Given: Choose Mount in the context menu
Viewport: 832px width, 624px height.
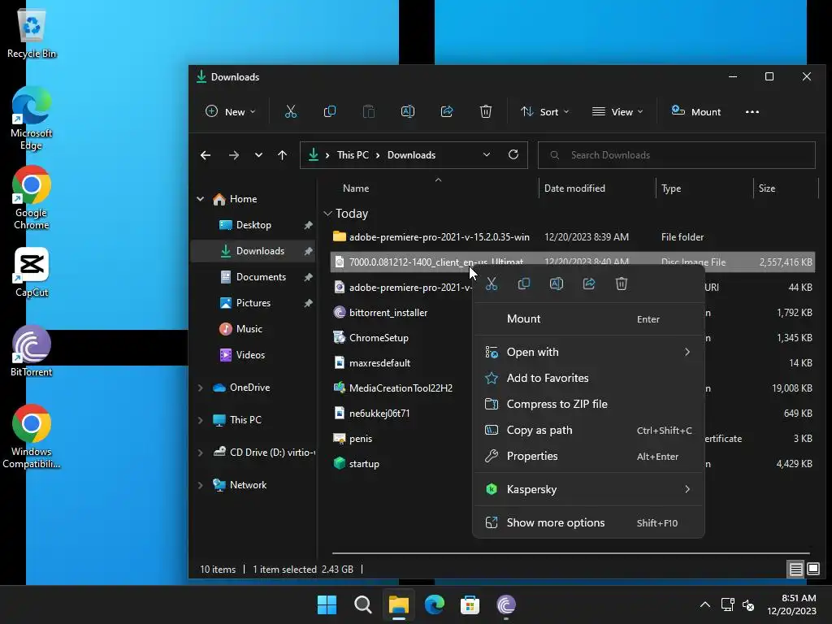Looking at the screenshot, I should (x=588, y=318).
